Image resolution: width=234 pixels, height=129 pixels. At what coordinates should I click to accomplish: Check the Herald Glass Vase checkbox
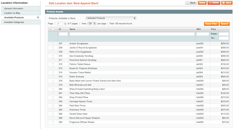(53, 114)
